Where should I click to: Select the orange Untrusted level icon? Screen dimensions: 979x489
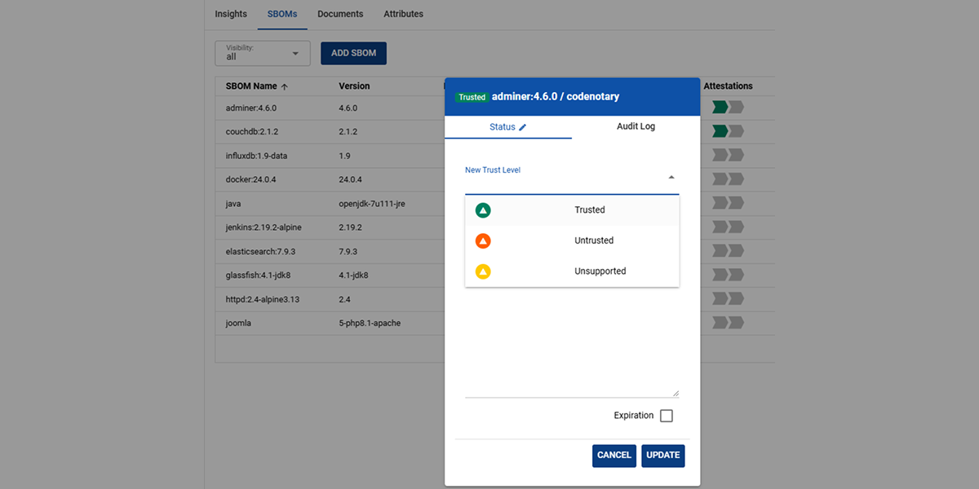click(483, 241)
